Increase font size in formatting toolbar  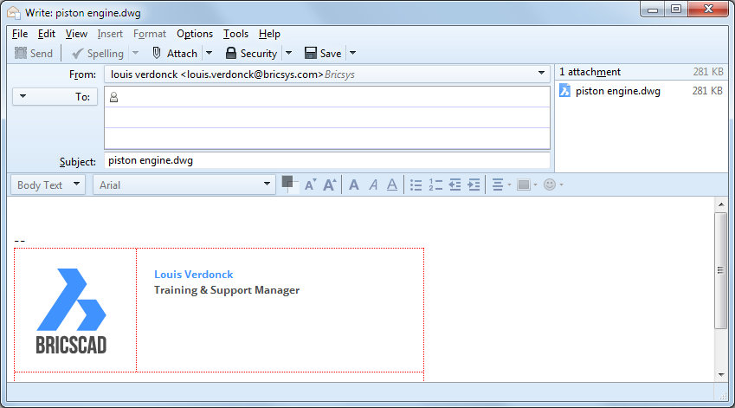[x=329, y=185]
